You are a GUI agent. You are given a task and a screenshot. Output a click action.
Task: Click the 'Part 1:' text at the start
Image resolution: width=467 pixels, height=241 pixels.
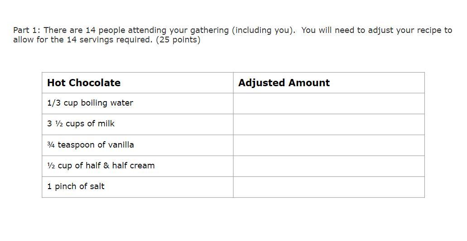27,30
